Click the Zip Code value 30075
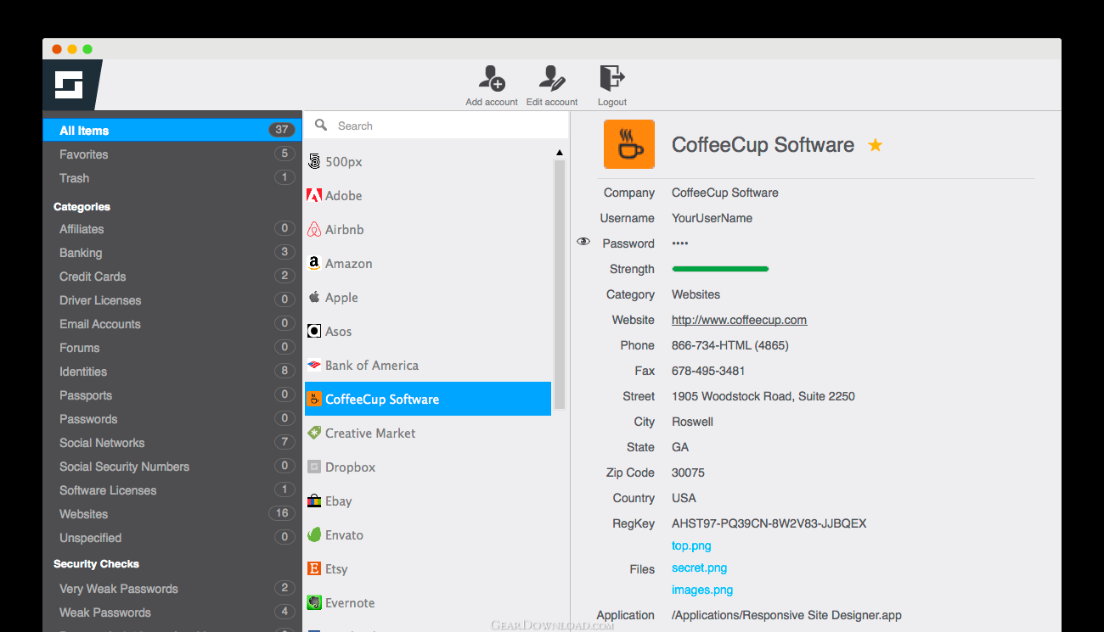1104x632 pixels. pyautogui.click(x=688, y=473)
